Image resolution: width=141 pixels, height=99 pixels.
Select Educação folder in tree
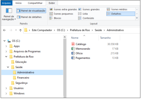(21, 62)
